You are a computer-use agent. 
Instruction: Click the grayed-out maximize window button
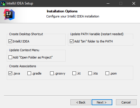(x=121, y=3)
